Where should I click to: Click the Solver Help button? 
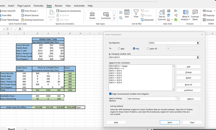coord(116,122)
